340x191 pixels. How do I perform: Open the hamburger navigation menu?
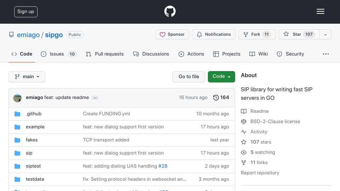(x=320, y=11)
